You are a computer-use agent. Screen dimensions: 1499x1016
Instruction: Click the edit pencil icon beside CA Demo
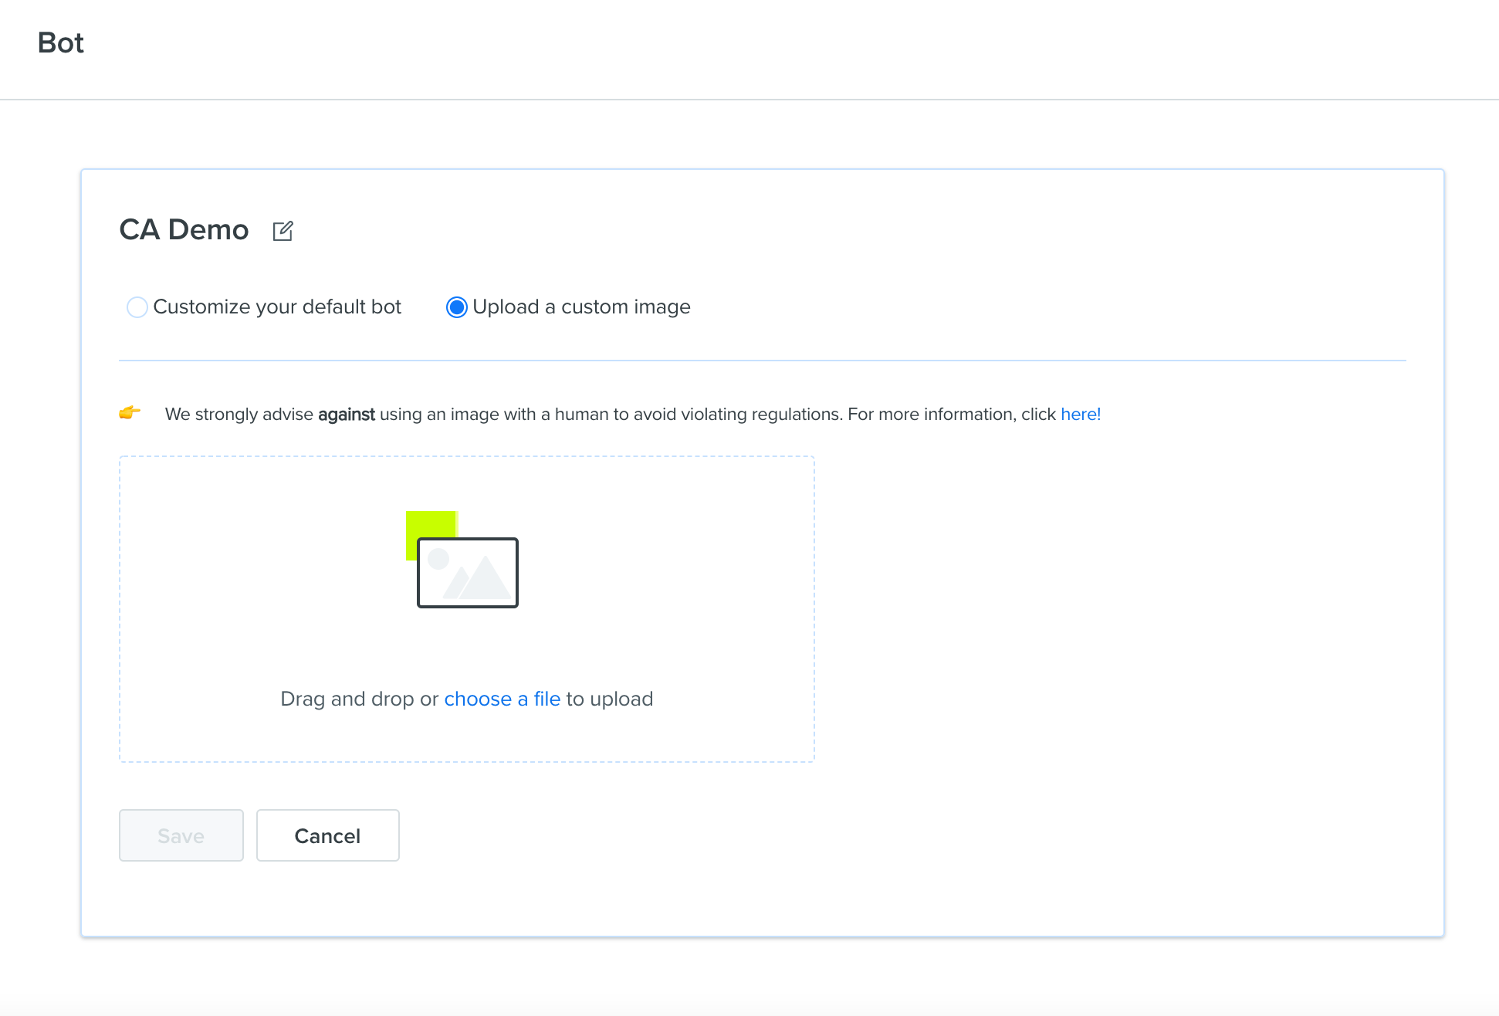[283, 231]
